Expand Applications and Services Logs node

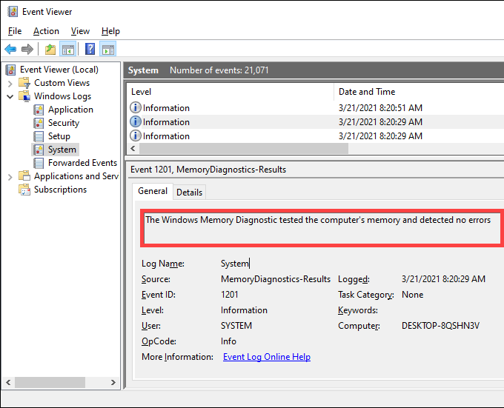point(10,176)
